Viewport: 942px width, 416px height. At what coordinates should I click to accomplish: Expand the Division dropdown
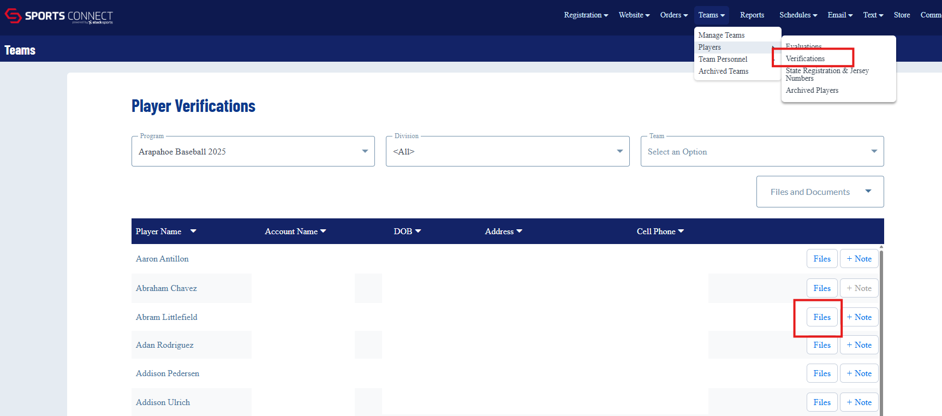pyautogui.click(x=508, y=151)
